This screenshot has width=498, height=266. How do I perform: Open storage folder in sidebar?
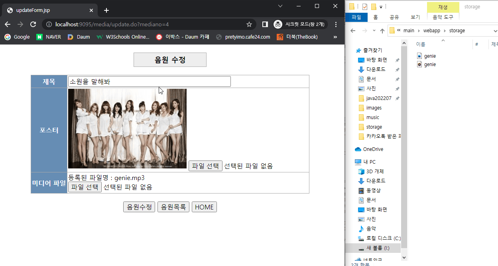click(x=370, y=127)
